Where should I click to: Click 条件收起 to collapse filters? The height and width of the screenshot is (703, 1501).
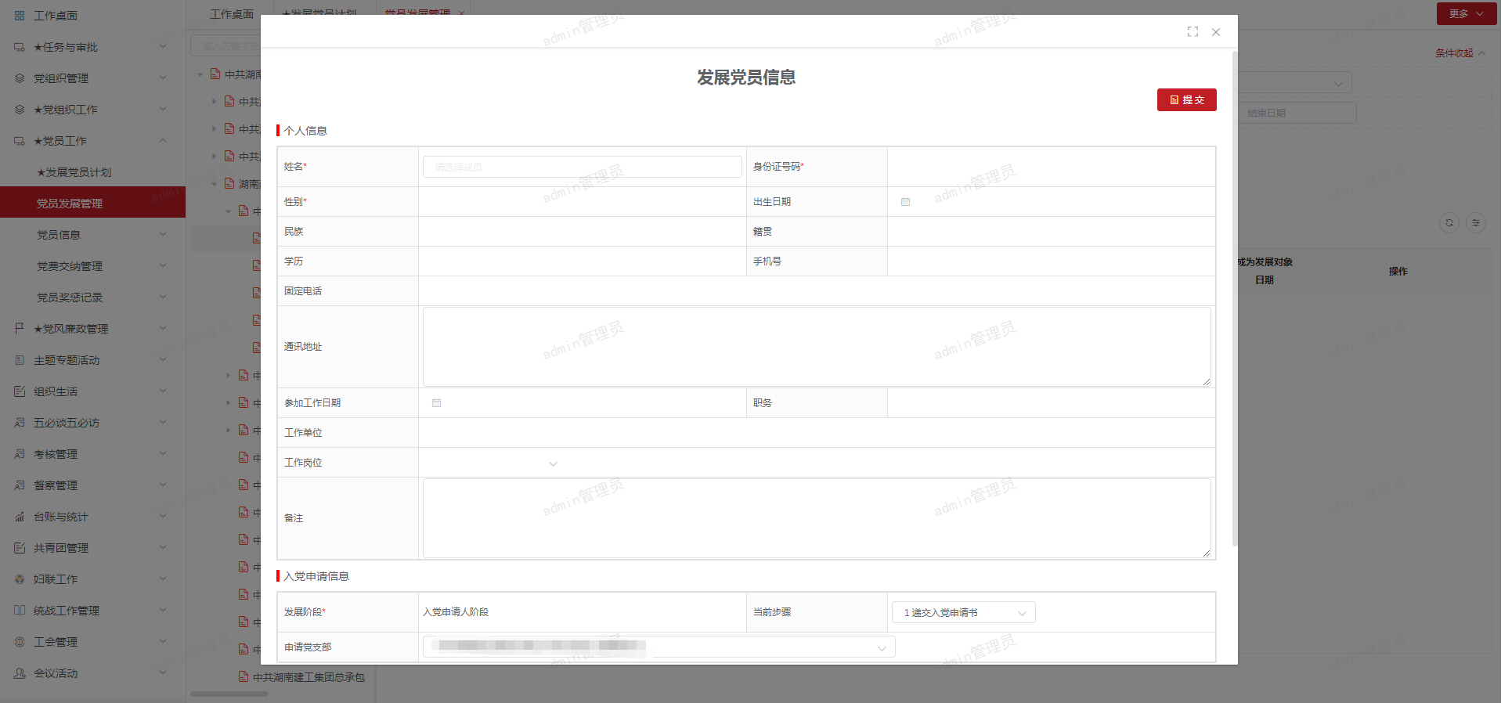[1460, 53]
